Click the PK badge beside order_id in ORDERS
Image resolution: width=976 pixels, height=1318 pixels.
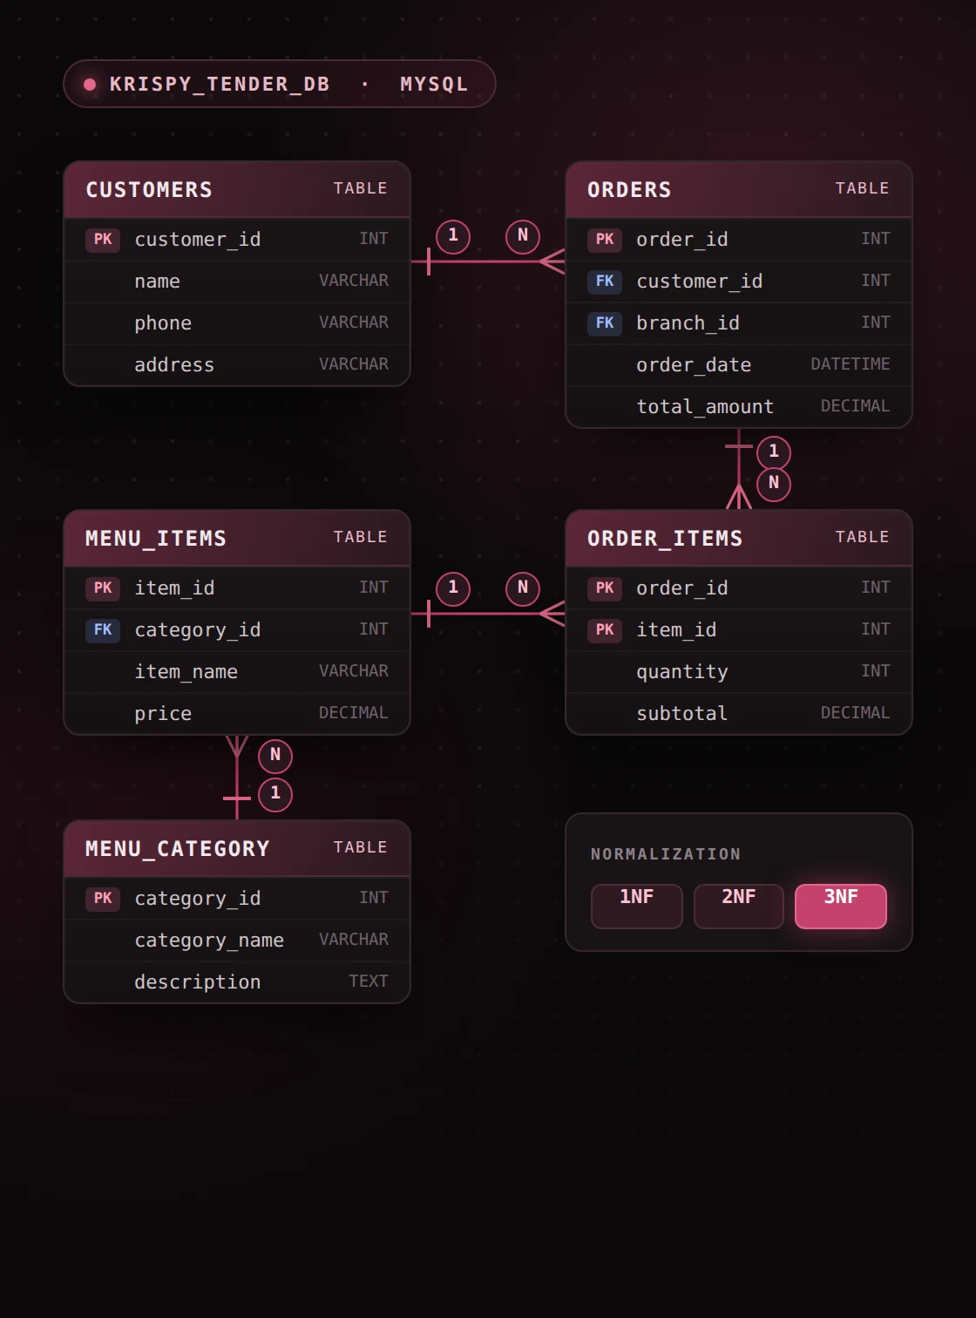(x=605, y=239)
